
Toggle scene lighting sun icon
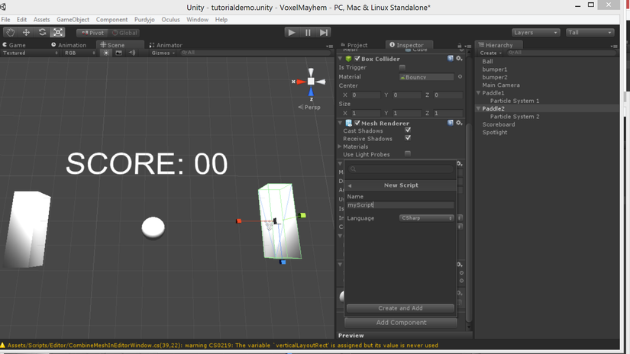[106, 53]
